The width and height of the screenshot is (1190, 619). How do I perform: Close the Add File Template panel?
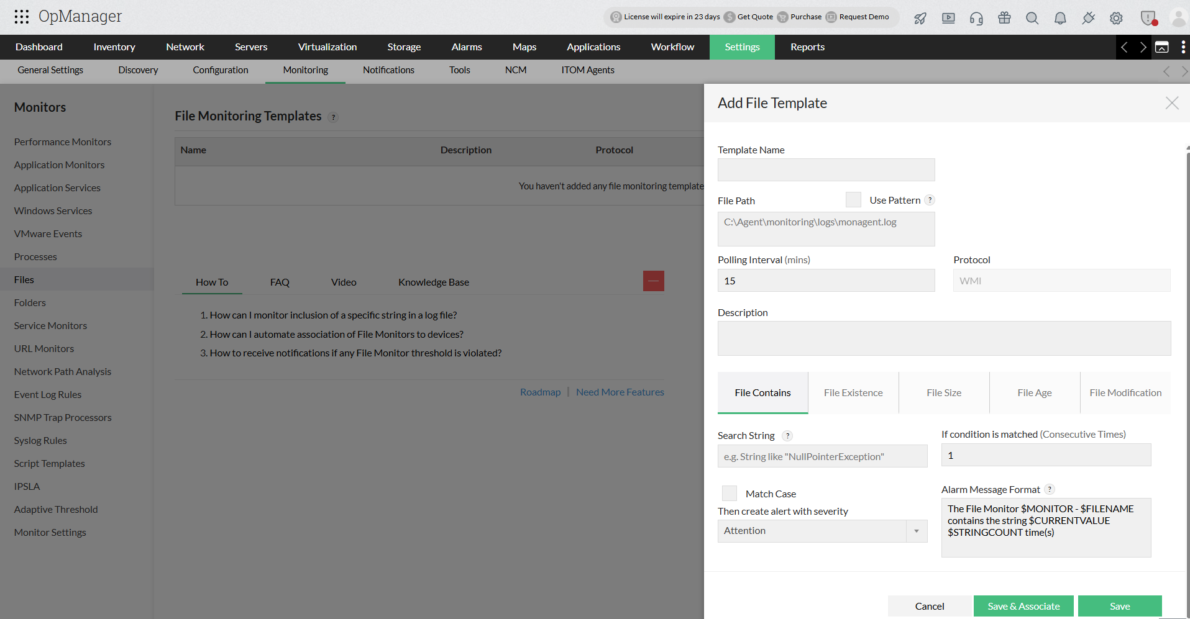[1172, 103]
